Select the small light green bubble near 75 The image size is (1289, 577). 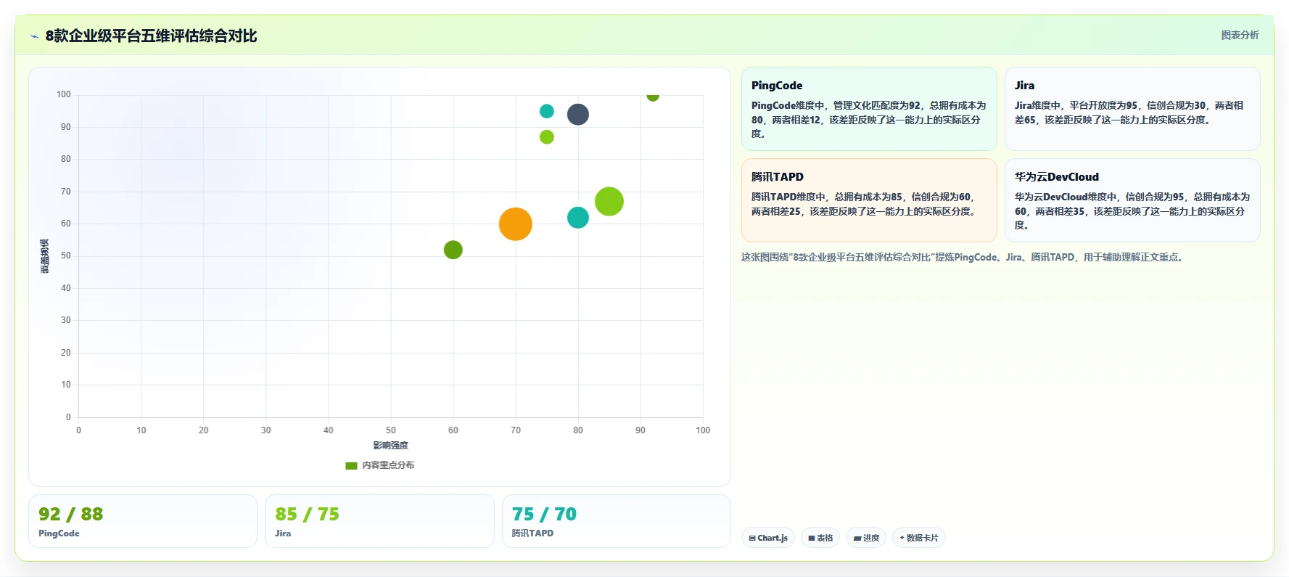pos(547,137)
